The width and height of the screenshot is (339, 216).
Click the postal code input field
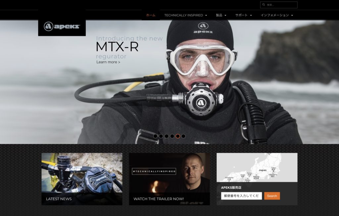pos(241,196)
